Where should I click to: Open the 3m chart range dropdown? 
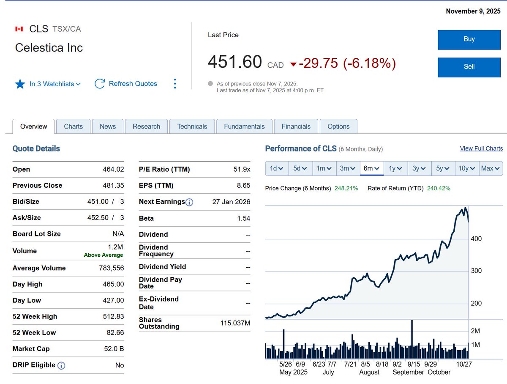348,168
